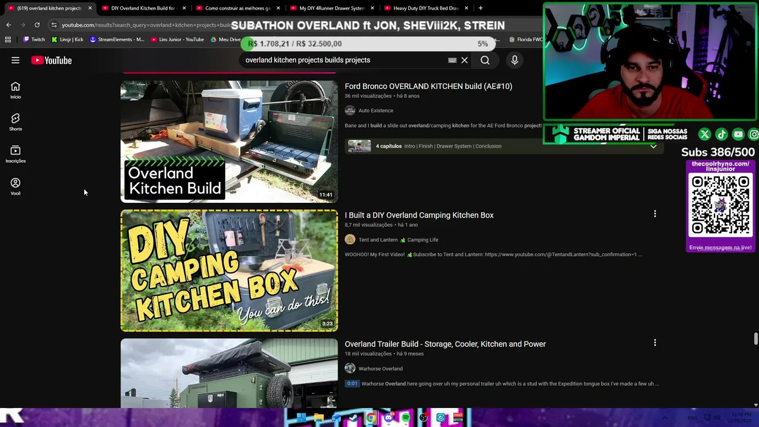
Task: Open the YouTube hamburger guide menu
Action: pyautogui.click(x=15, y=60)
